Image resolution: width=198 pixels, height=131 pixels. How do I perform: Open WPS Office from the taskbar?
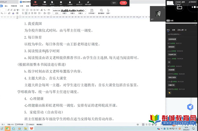[31, 128]
